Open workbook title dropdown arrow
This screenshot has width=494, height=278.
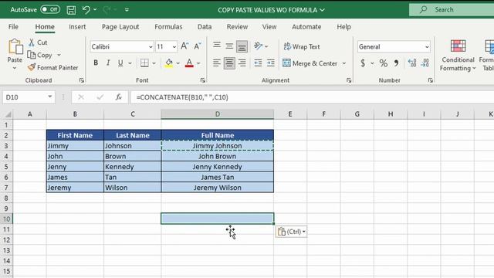click(x=323, y=10)
